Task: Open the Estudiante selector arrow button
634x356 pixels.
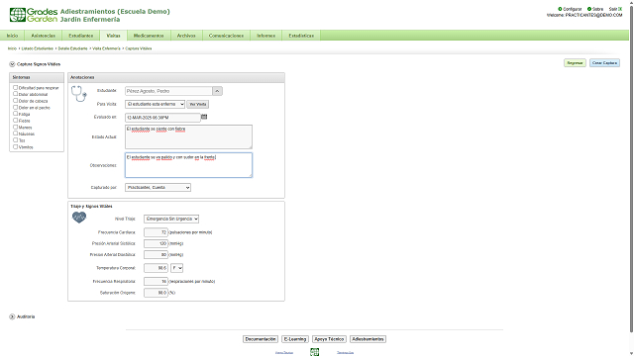Action: point(217,91)
